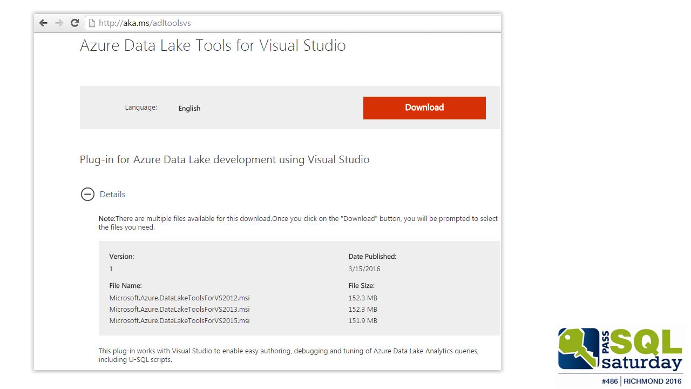Click the page icon in the address bar

click(92, 23)
